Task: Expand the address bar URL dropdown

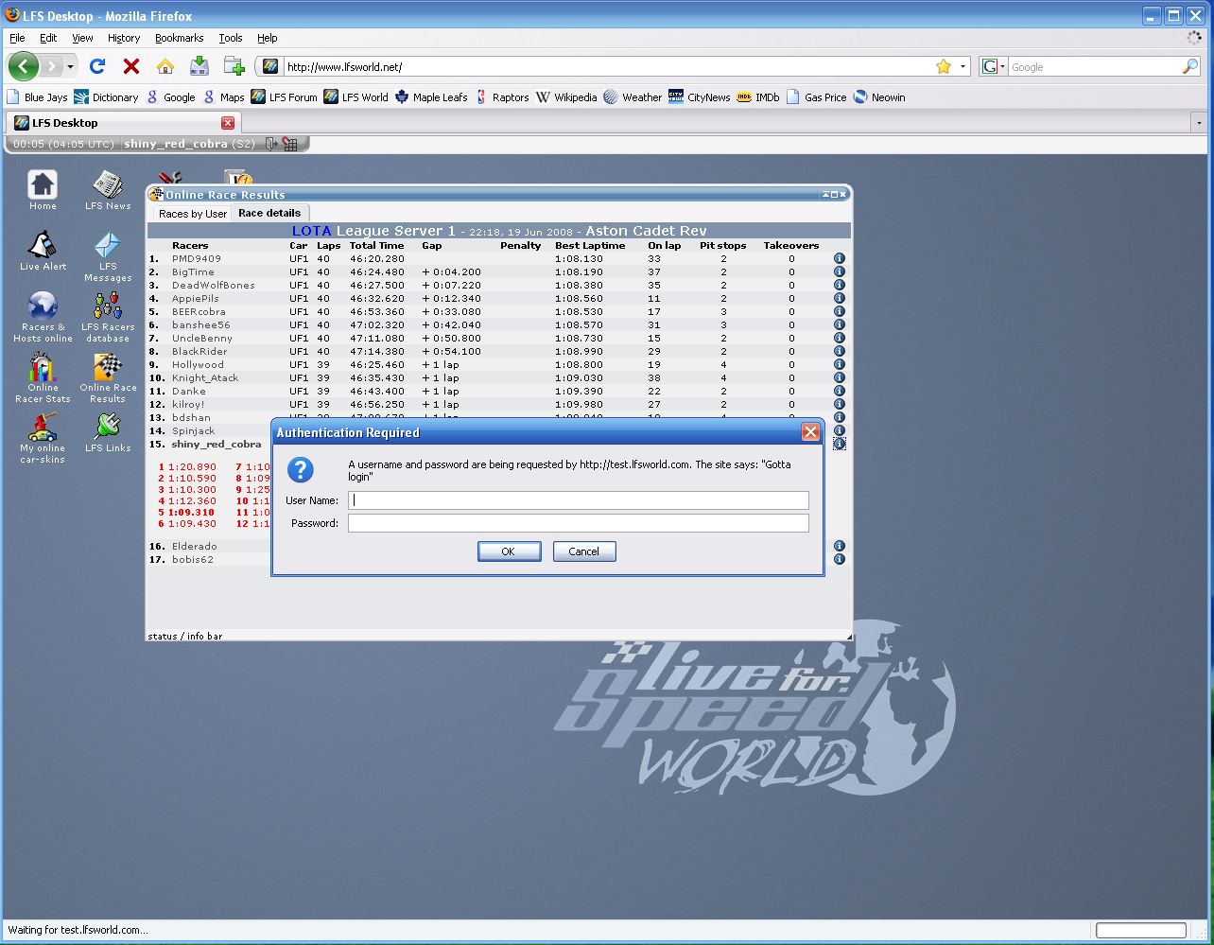Action: tap(963, 66)
